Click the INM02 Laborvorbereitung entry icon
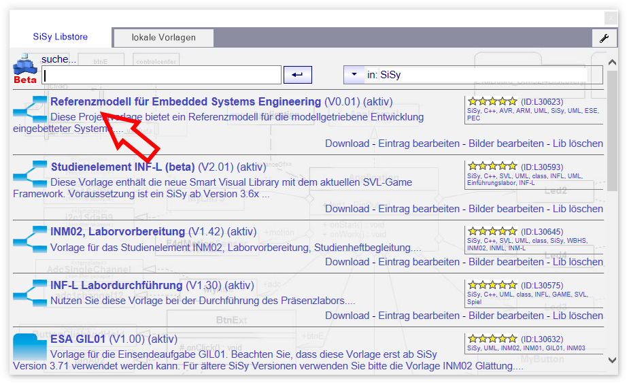Screen dimensions: 629x385 point(30,239)
